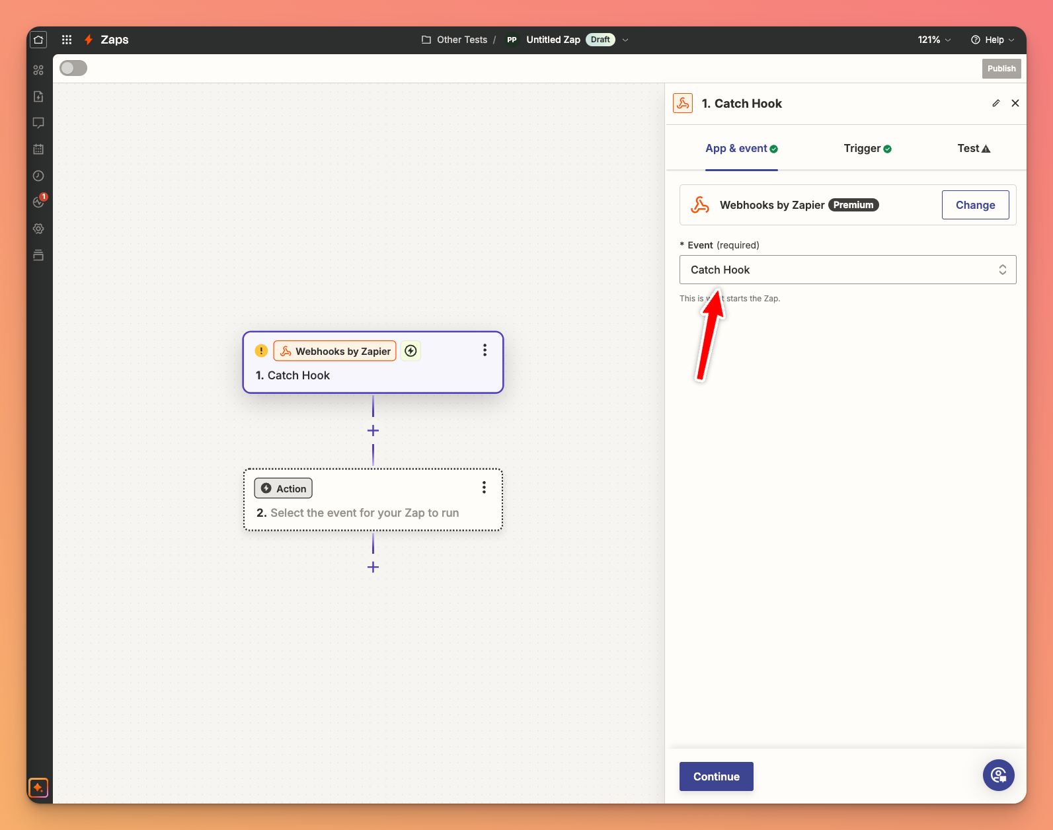
Task: Click the Continue button
Action: click(x=716, y=776)
